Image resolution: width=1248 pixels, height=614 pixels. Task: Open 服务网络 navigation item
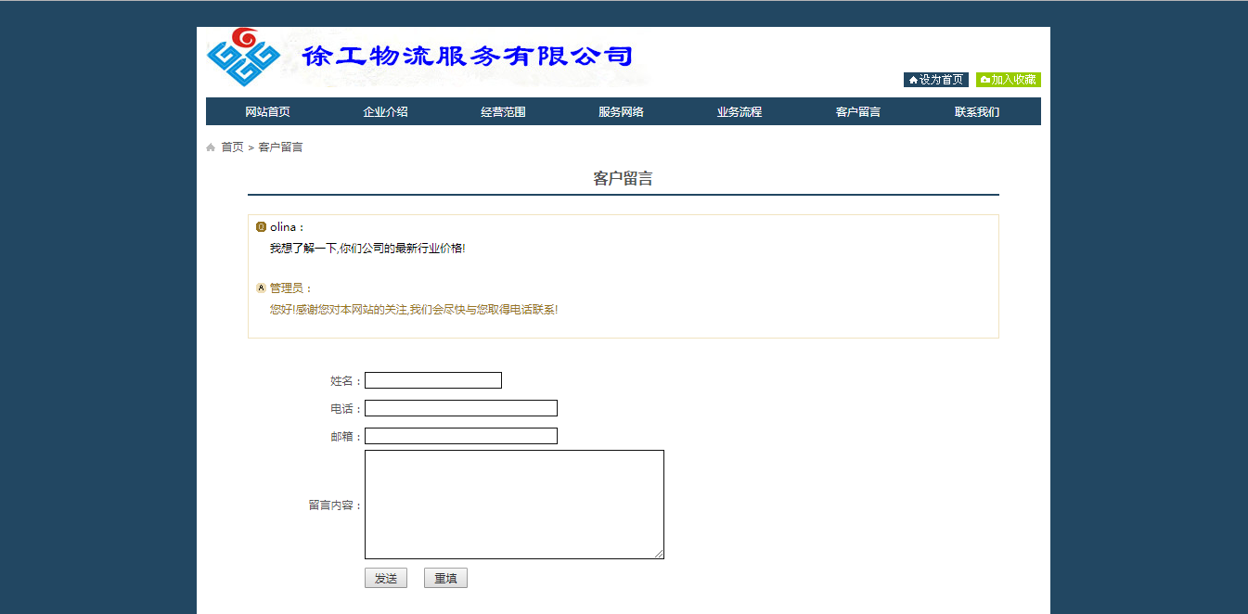click(x=621, y=112)
